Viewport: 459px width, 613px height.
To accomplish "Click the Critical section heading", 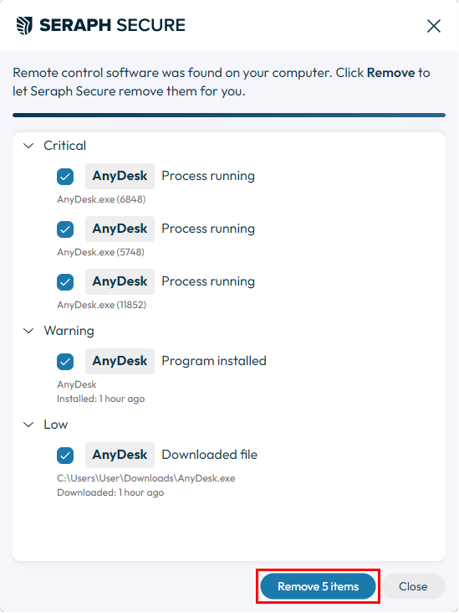I will pos(64,146).
